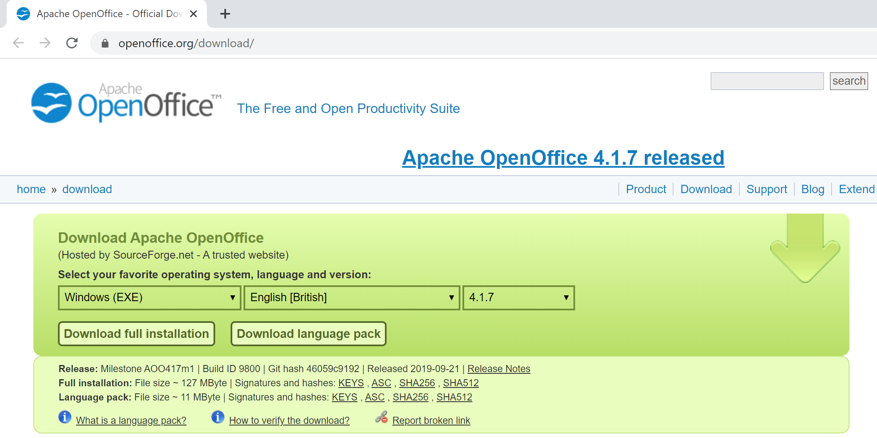
Task: Click broken link icon beside Report link
Action: pyautogui.click(x=381, y=417)
